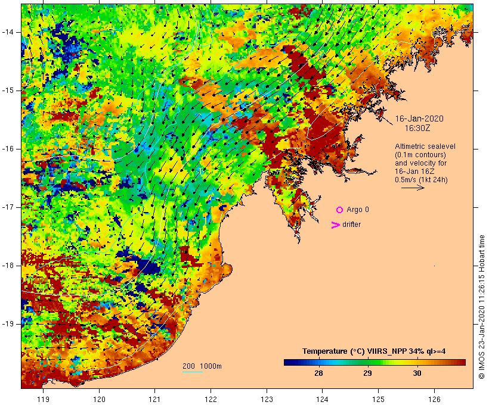The image size is (489, 405).
Task: Click the '122' longitude axis label
Action: tap(211, 400)
